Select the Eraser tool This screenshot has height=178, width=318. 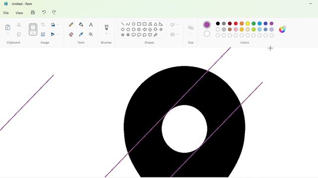tap(71, 34)
